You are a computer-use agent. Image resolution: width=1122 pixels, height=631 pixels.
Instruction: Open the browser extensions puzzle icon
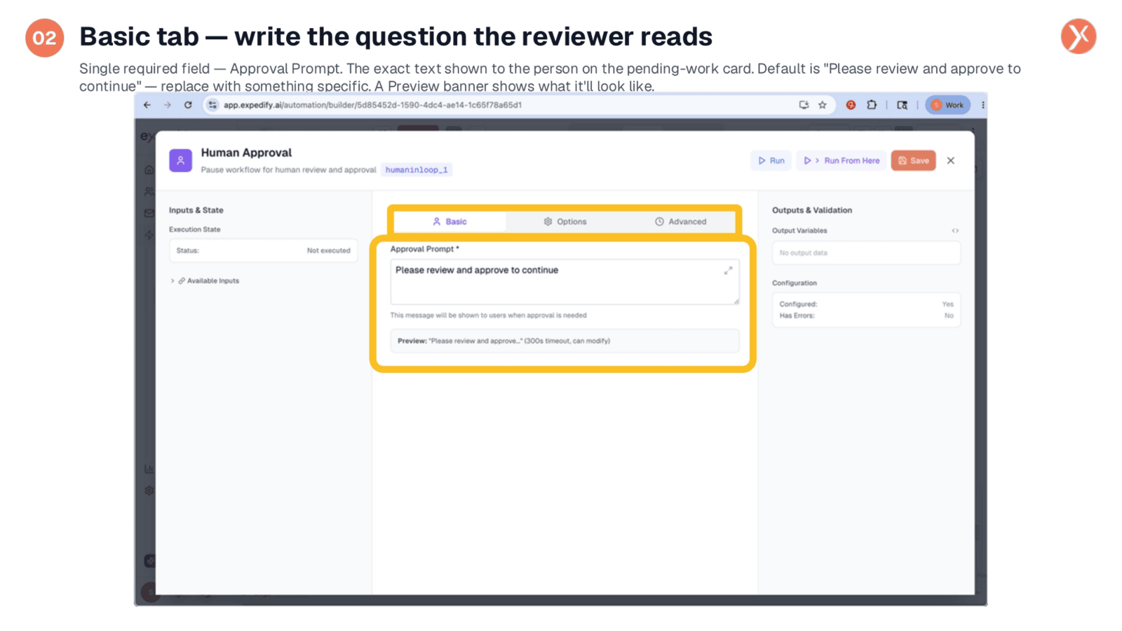click(x=872, y=105)
